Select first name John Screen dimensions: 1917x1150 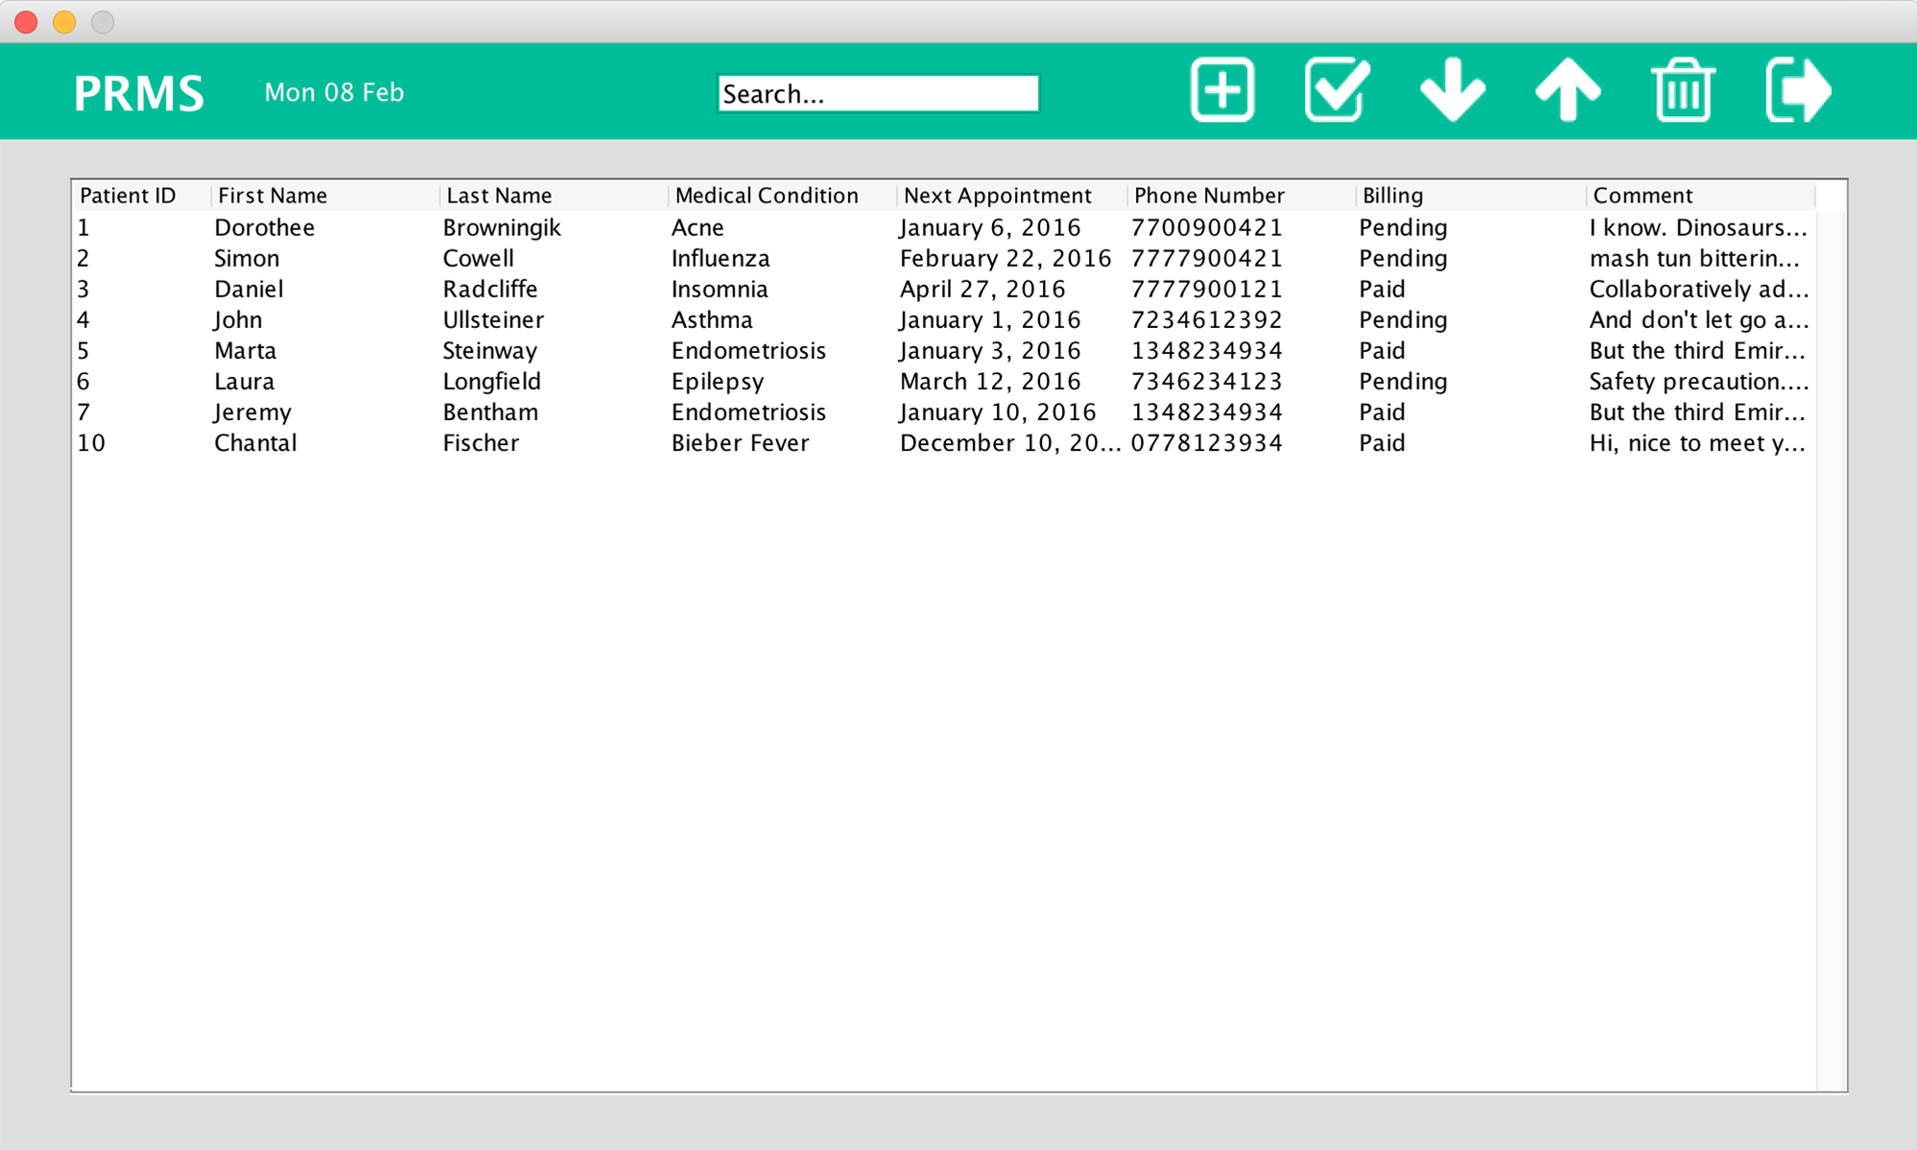pos(237,319)
